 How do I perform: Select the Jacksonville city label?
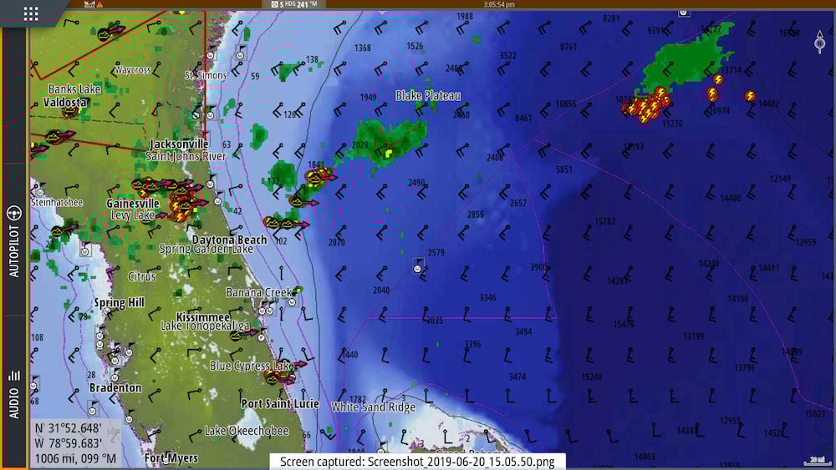[179, 144]
